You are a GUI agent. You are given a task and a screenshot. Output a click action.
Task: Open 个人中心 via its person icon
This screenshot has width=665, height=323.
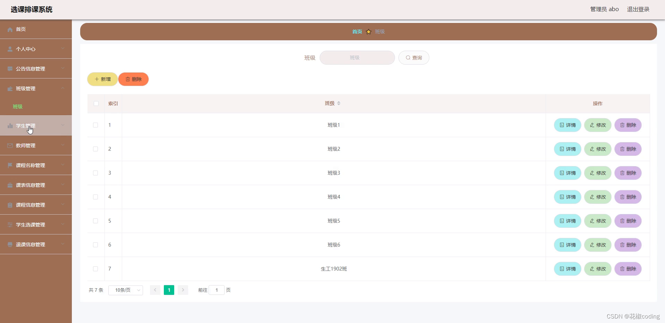tap(10, 49)
